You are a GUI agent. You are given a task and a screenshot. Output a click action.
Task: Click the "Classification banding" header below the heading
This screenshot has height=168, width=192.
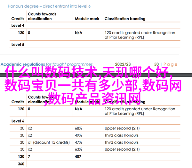tap(125, 19)
